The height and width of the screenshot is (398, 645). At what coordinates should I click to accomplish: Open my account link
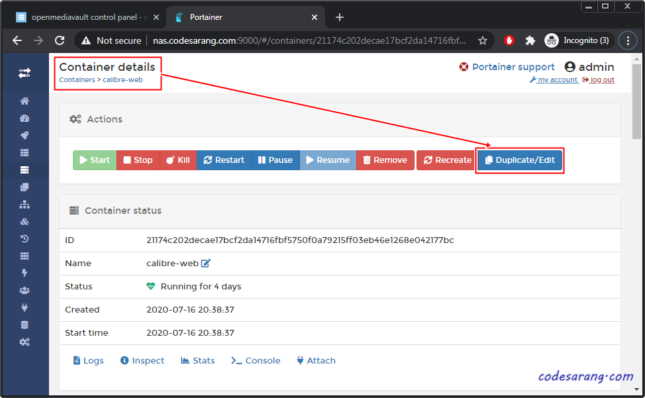(554, 79)
